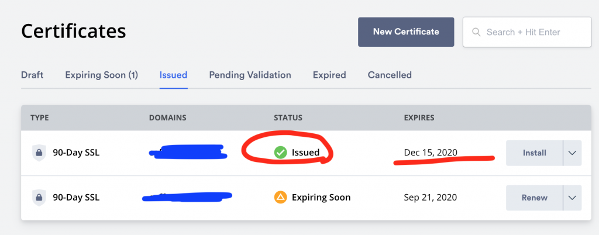This screenshot has width=599, height=235.
Task: Click the lock shield icon of second certificate
Action: click(39, 198)
